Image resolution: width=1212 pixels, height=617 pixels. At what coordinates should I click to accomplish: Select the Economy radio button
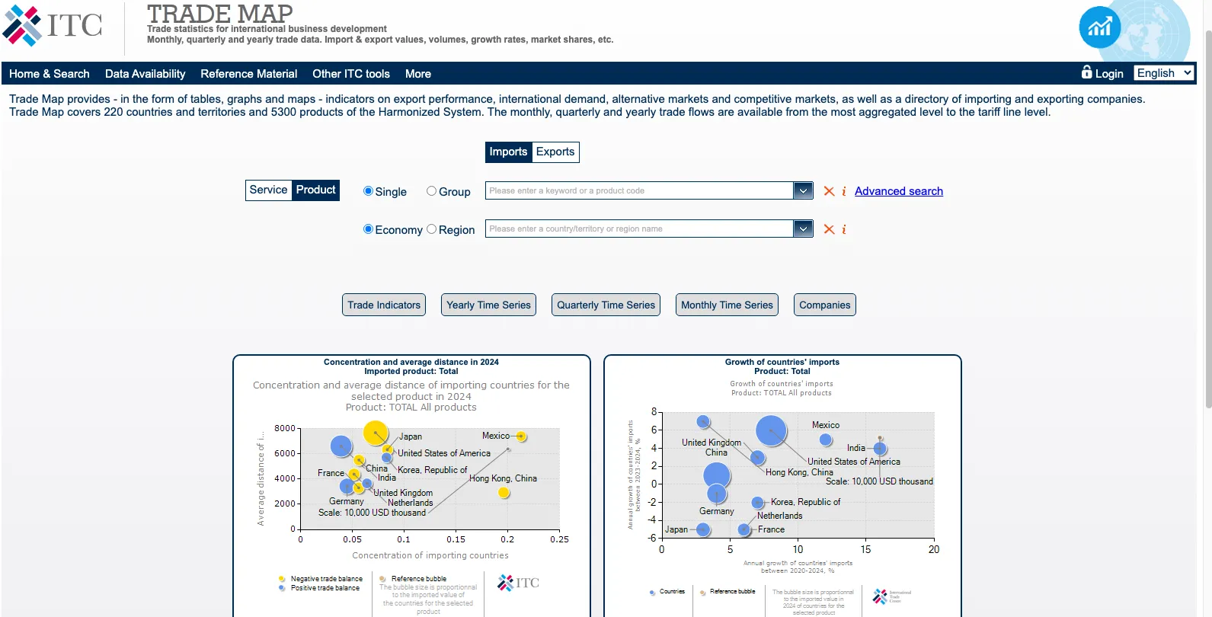click(x=368, y=229)
